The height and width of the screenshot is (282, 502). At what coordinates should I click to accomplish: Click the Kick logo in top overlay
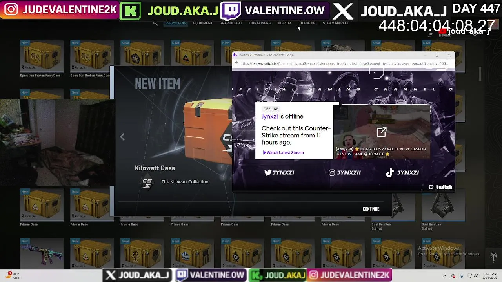pyautogui.click(x=130, y=10)
